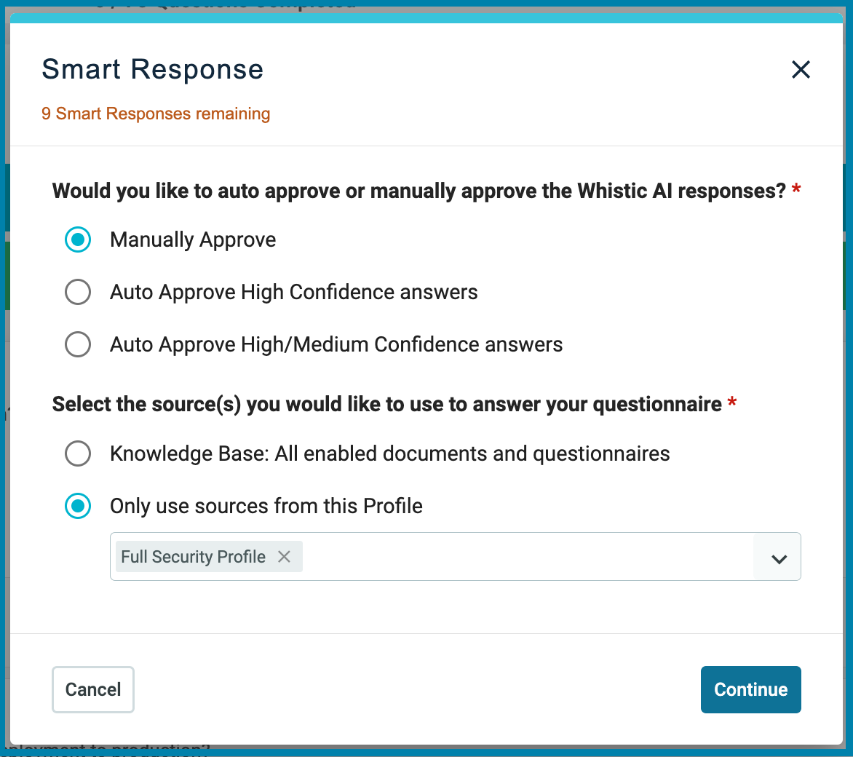The width and height of the screenshot is (853, 757).
Task: Click inside the profile selection input field
Action: pyautogui.click(x=509, y=557)
